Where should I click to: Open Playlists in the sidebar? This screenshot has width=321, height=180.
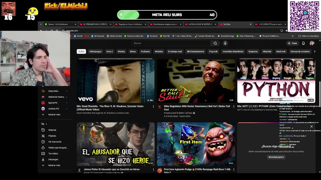point(52,136)
